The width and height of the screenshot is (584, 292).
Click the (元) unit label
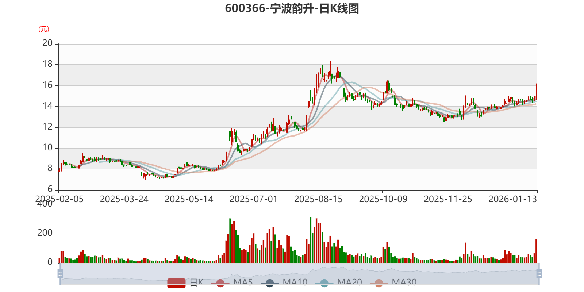point(44,29)
